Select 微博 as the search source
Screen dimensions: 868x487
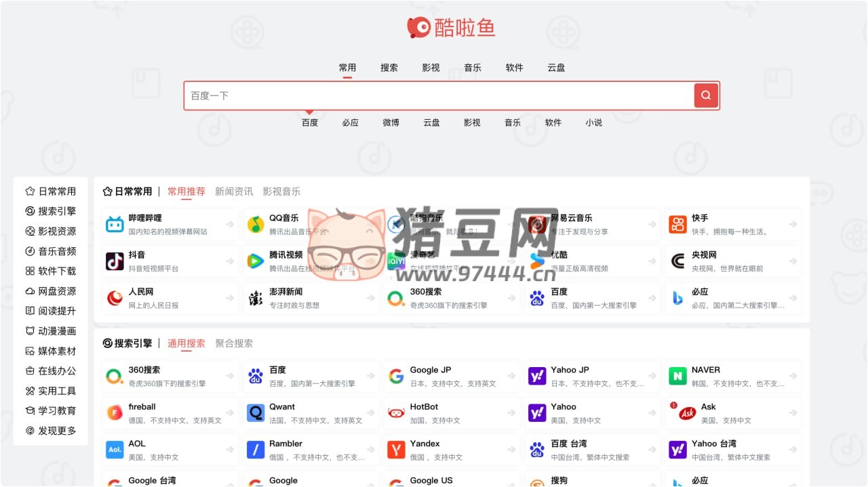pyautogui.click(x=391, y=123)
